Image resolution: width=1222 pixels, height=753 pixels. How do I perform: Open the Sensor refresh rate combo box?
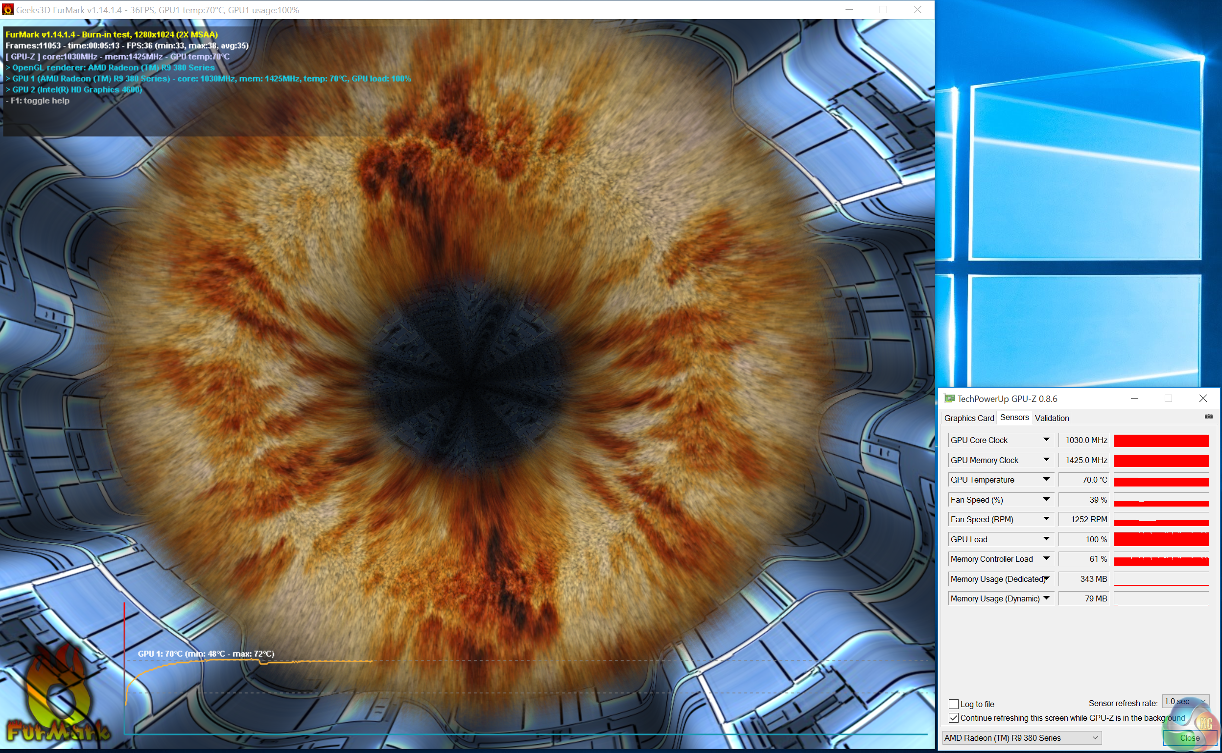[x=1185, y=701]
